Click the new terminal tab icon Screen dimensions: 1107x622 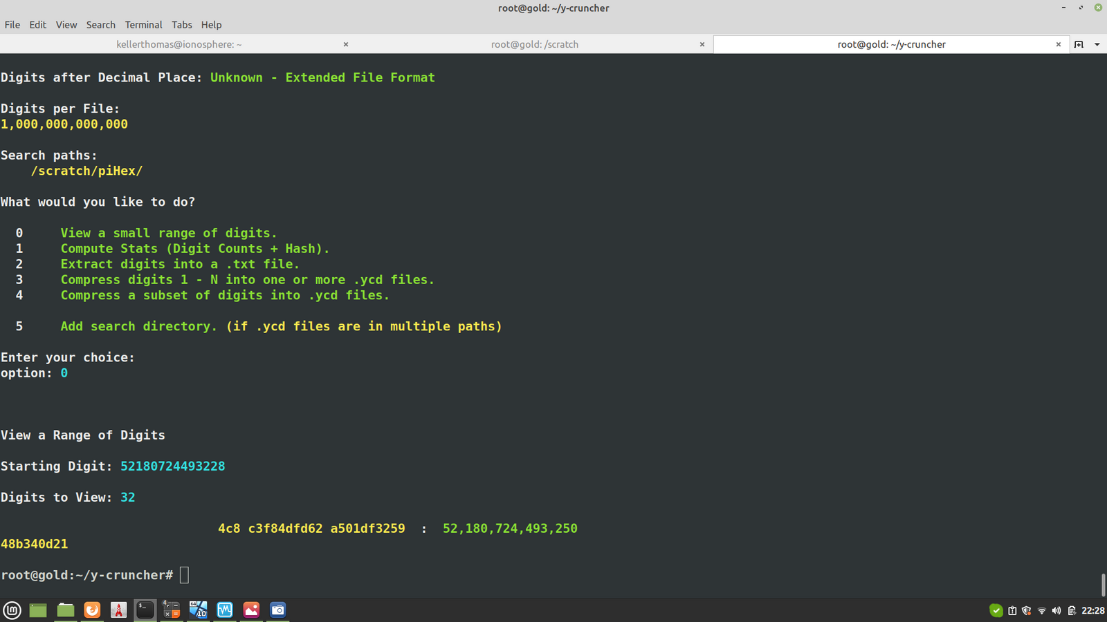[x=1079, y=44]
